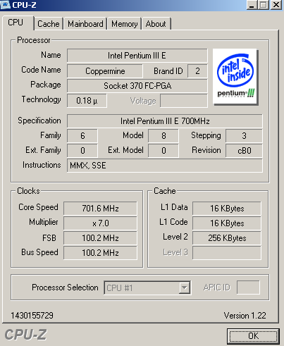Screen dimensions: 284x346
Task: Click the Instructions value 'MMX, SSE'
Action: pos(165,166)
